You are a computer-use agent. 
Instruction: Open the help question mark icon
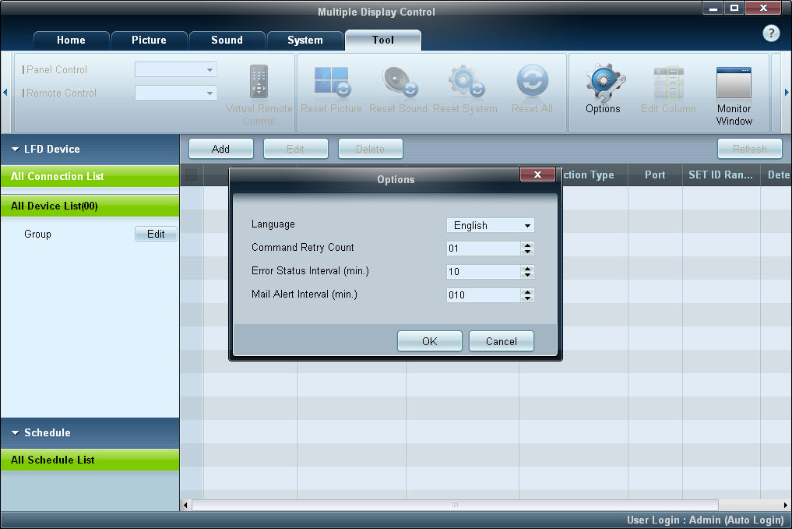[x=771, y=34]
